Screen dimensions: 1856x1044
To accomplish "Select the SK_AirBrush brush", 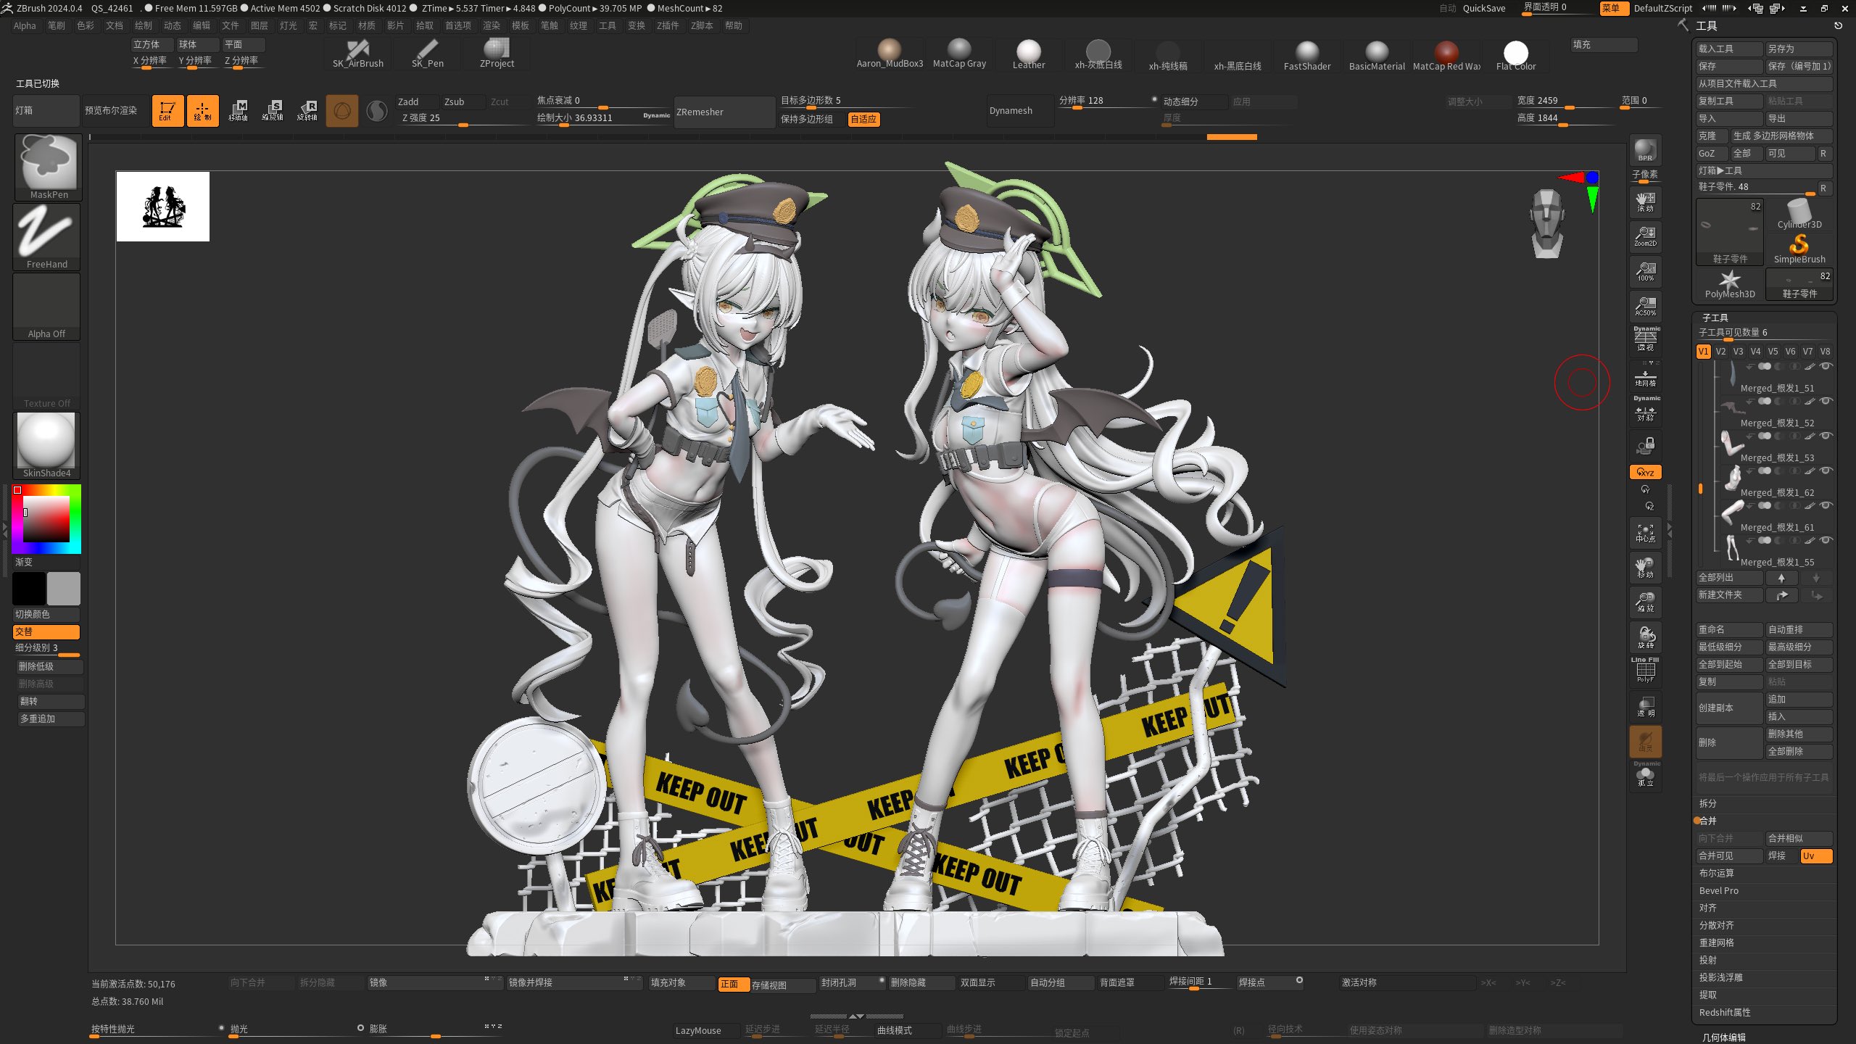I will pos(358,53).
